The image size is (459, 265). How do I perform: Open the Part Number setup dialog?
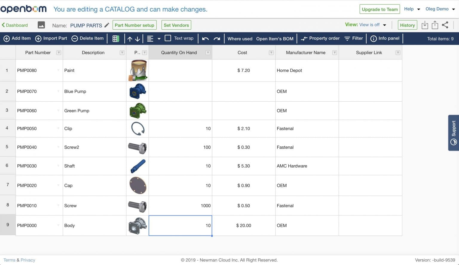pyautogui.click(x=134, y=25)
